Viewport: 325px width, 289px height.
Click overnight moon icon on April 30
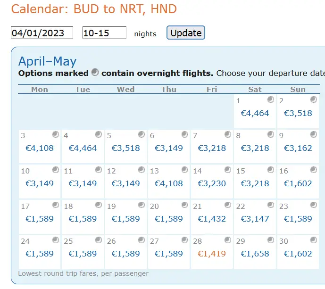(x=314, y=240)
